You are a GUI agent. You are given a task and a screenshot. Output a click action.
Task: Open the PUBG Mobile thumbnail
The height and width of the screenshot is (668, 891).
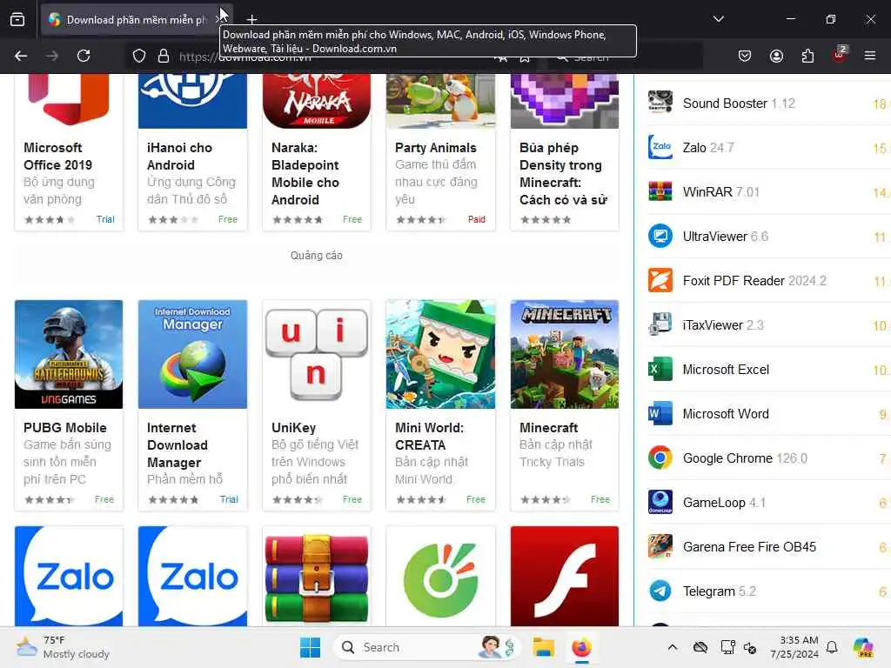[x=69, y=355]
